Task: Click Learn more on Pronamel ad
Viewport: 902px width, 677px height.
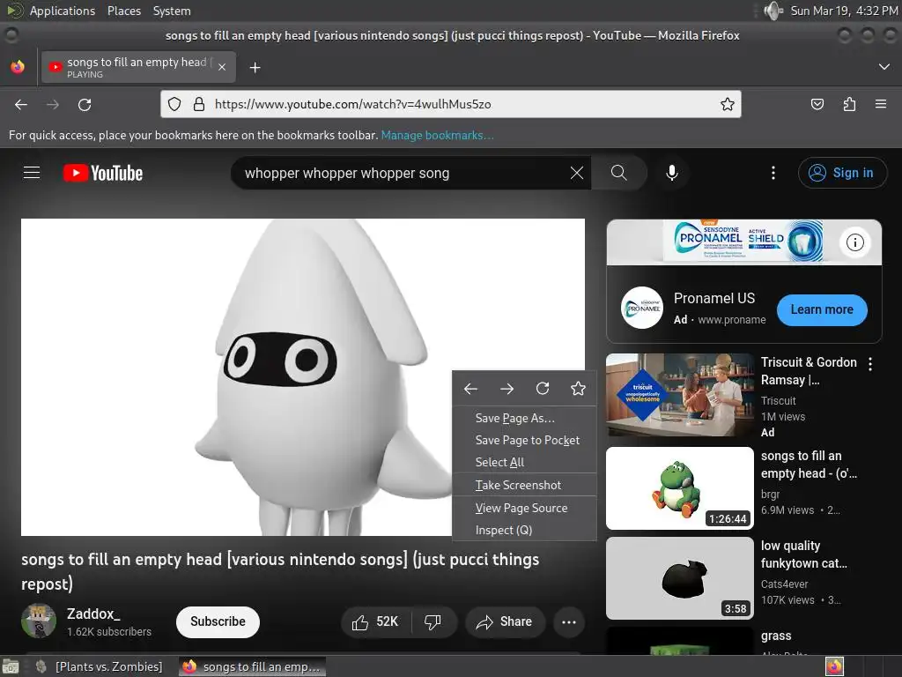Action: click(x=822, y=309)
